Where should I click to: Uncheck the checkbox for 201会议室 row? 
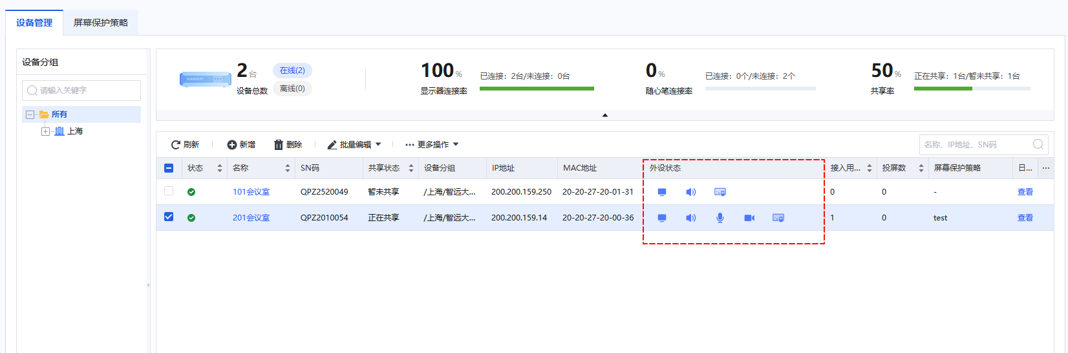(169, 217)
